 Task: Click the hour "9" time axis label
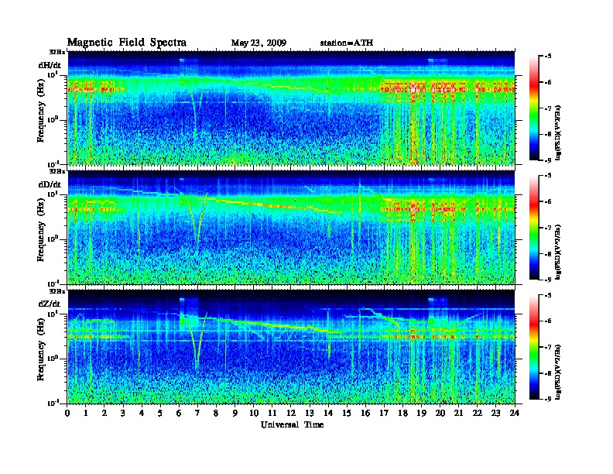click(x=235, y=414)
